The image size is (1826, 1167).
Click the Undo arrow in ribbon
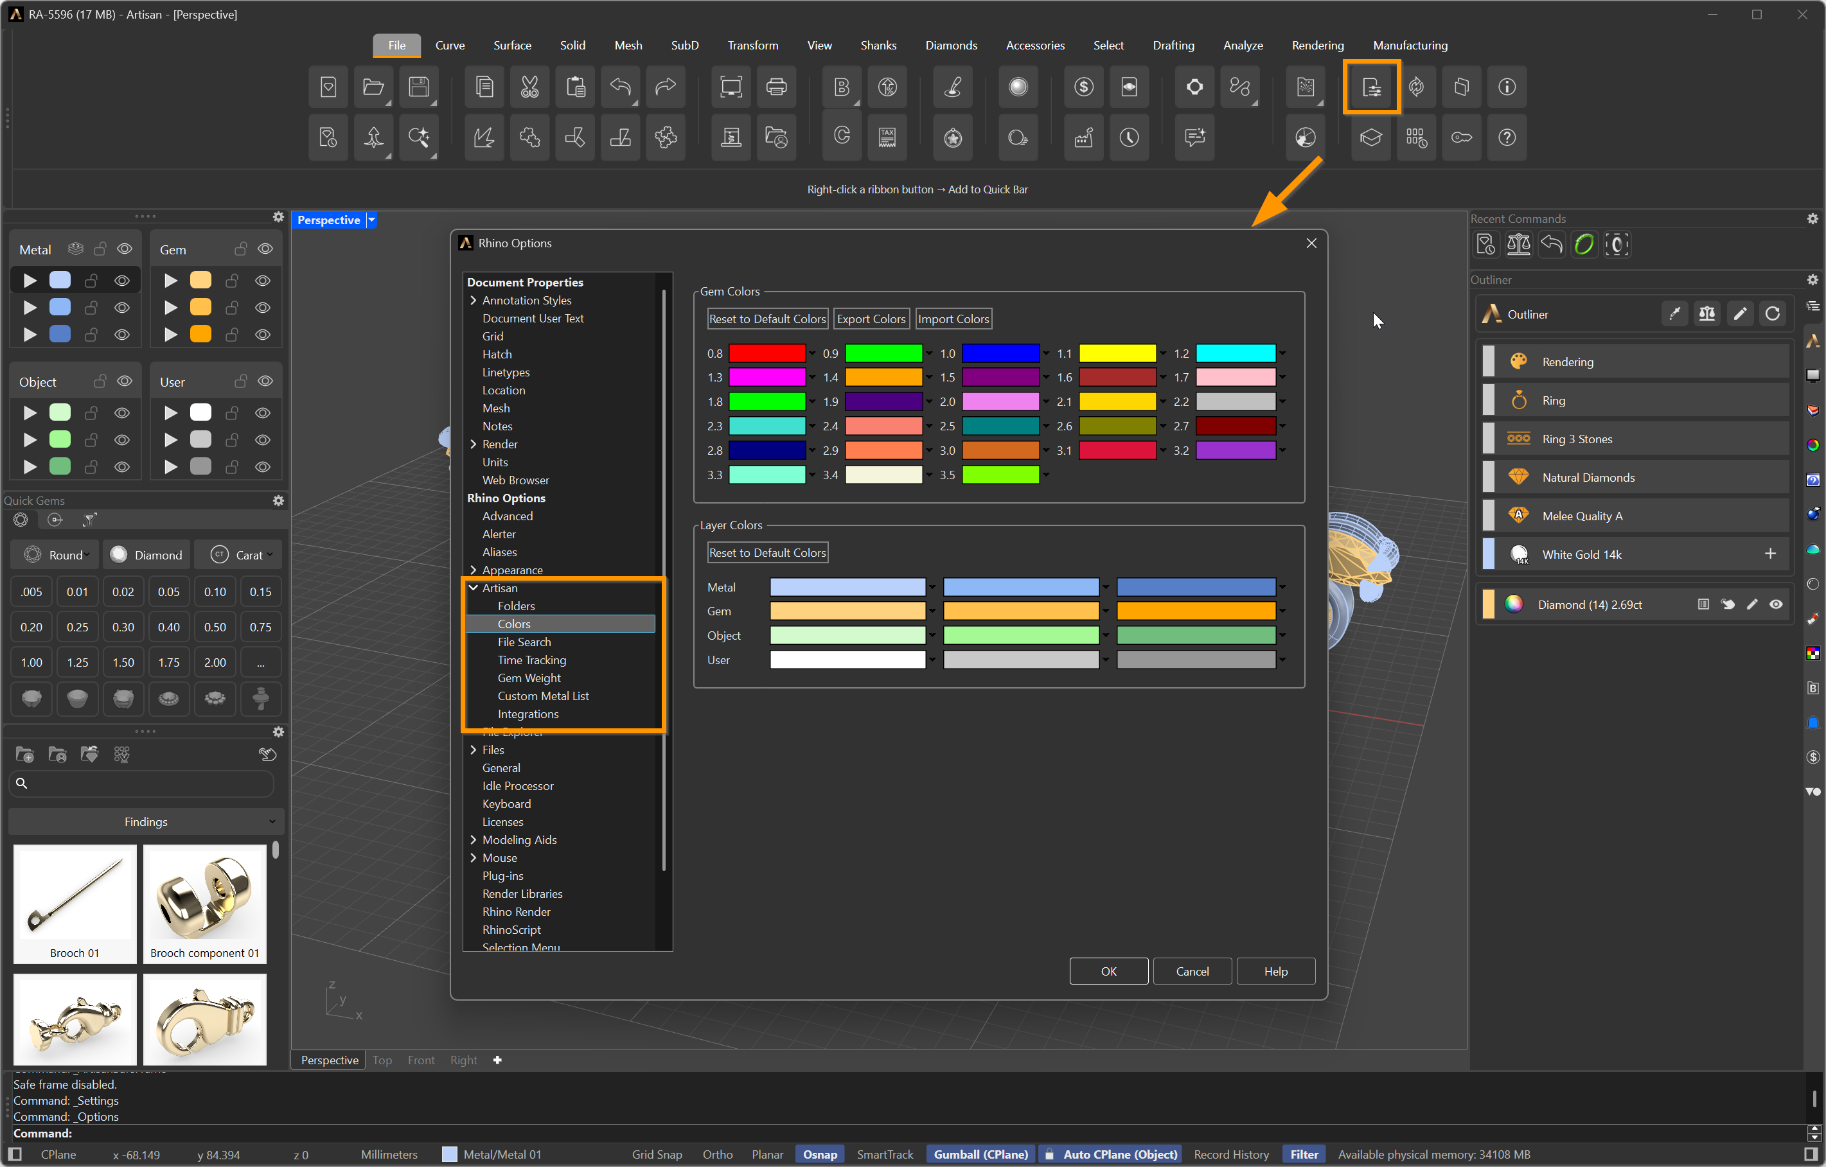[x=620, y=87]
